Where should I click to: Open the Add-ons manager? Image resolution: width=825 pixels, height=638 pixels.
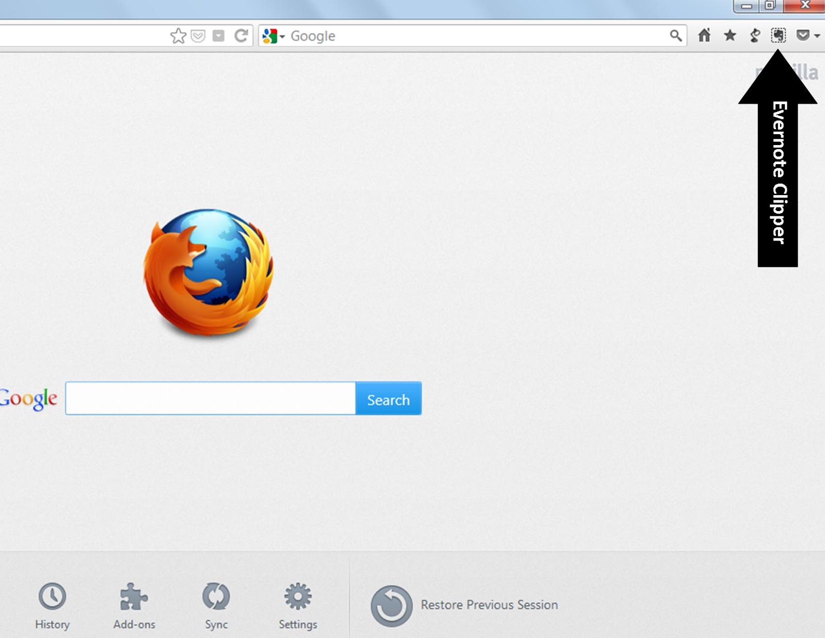click(x=134, y=606)
